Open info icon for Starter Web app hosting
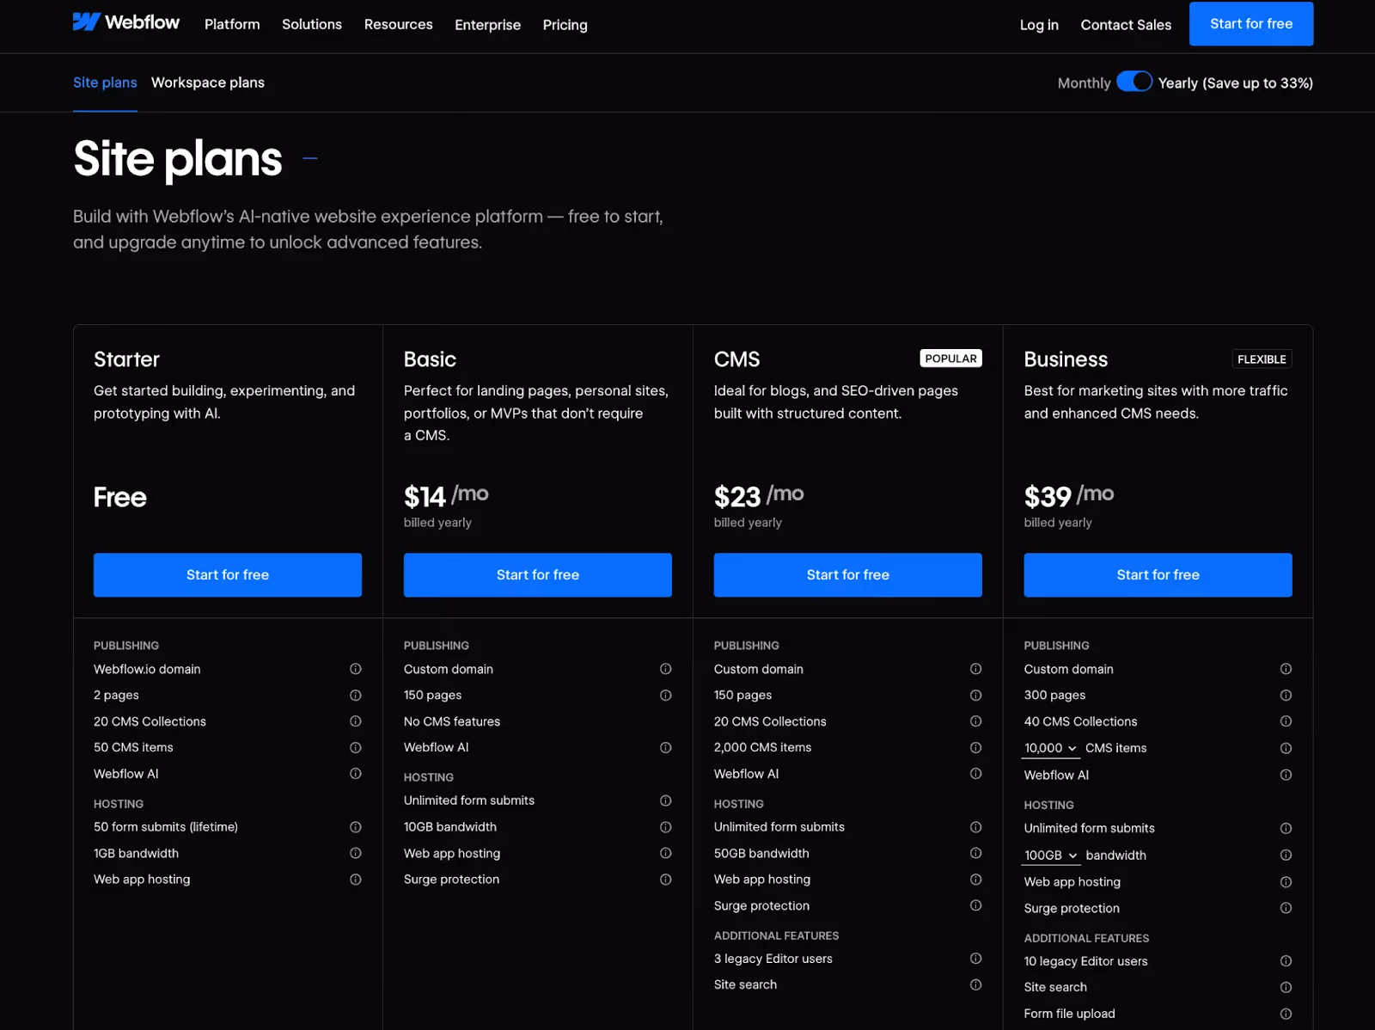 [x=356, y=880]
